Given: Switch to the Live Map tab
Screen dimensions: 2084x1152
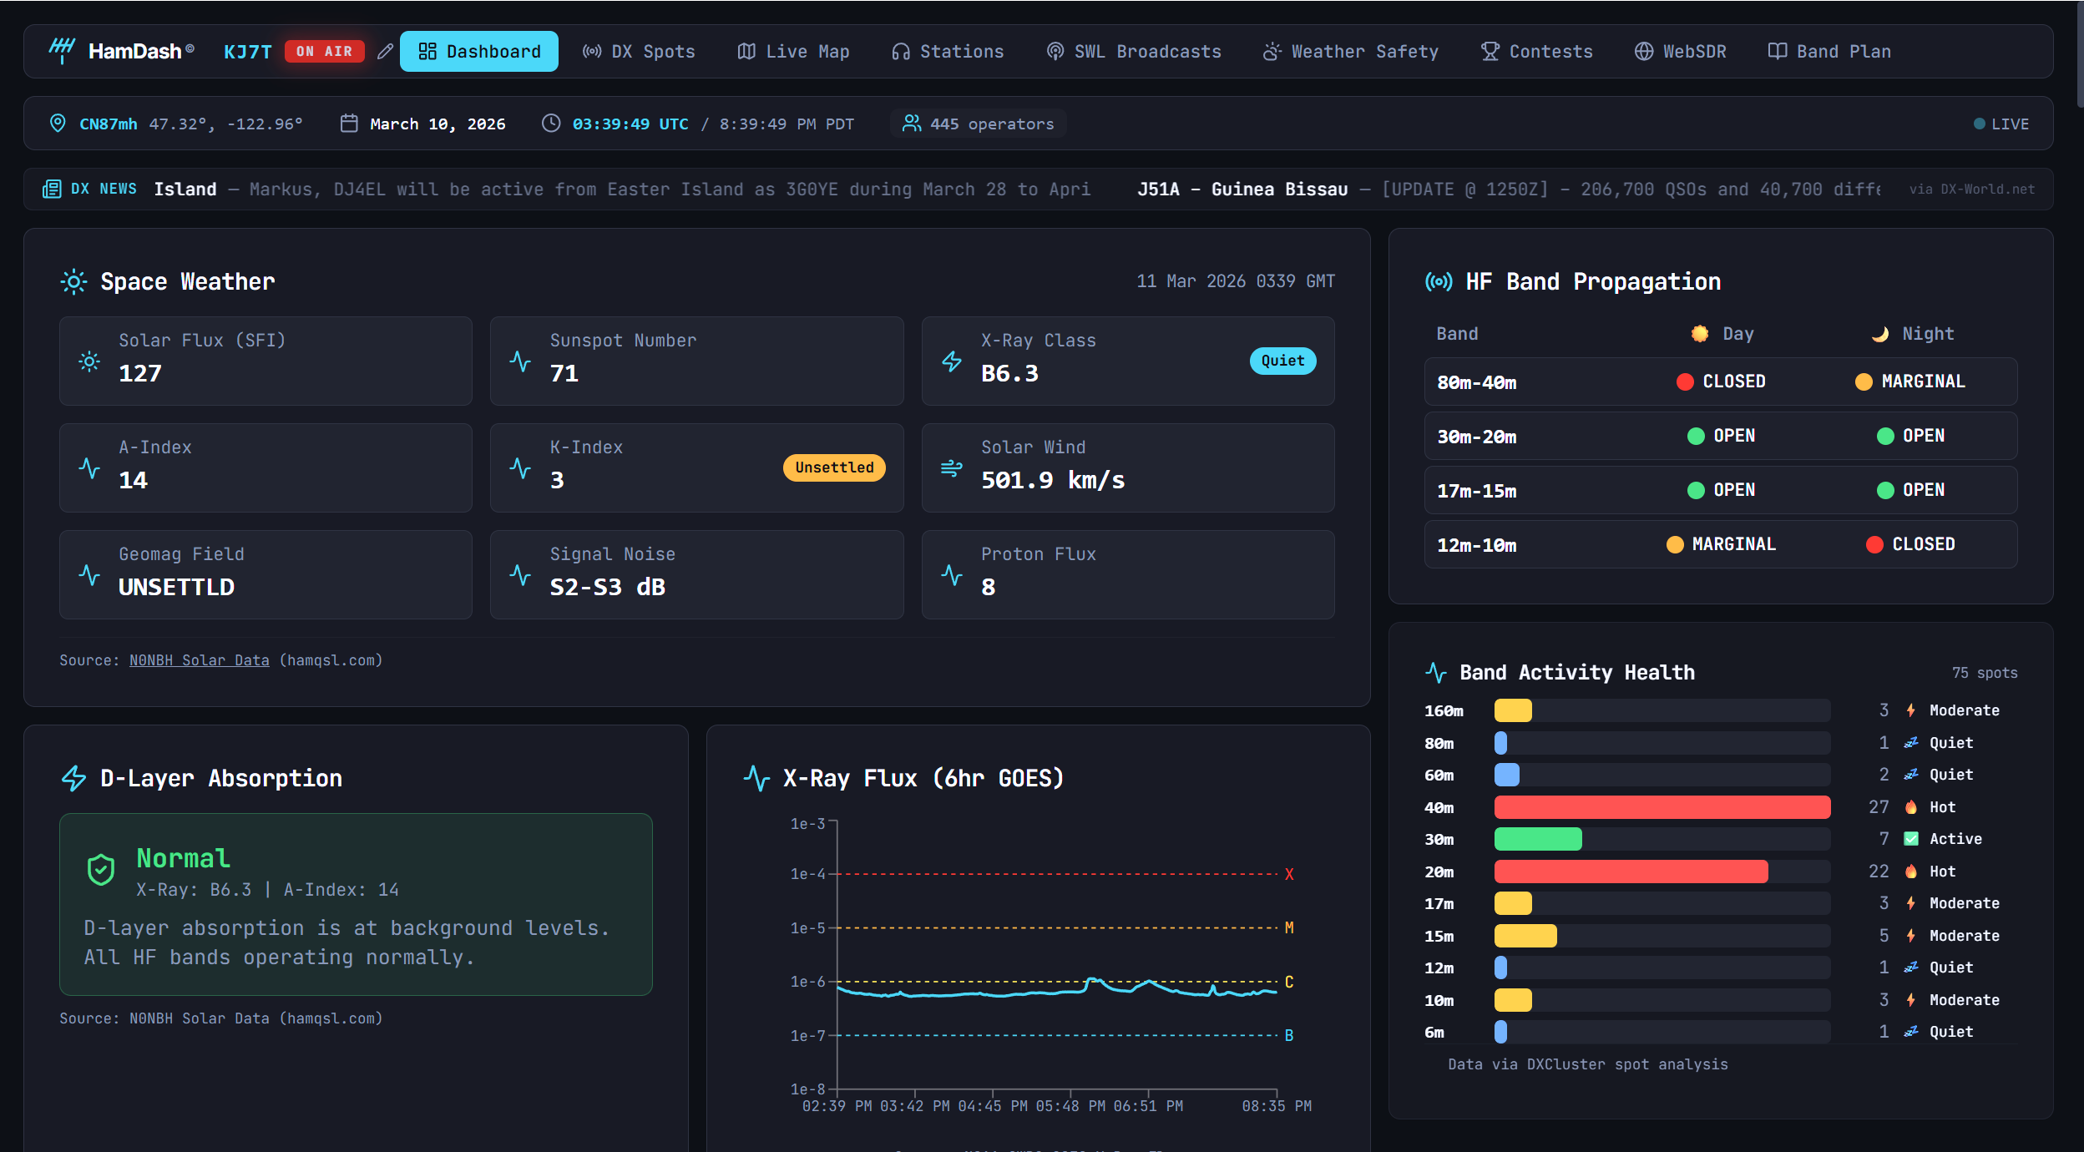Looking at the screenshot, I should [x=793, y=52].
